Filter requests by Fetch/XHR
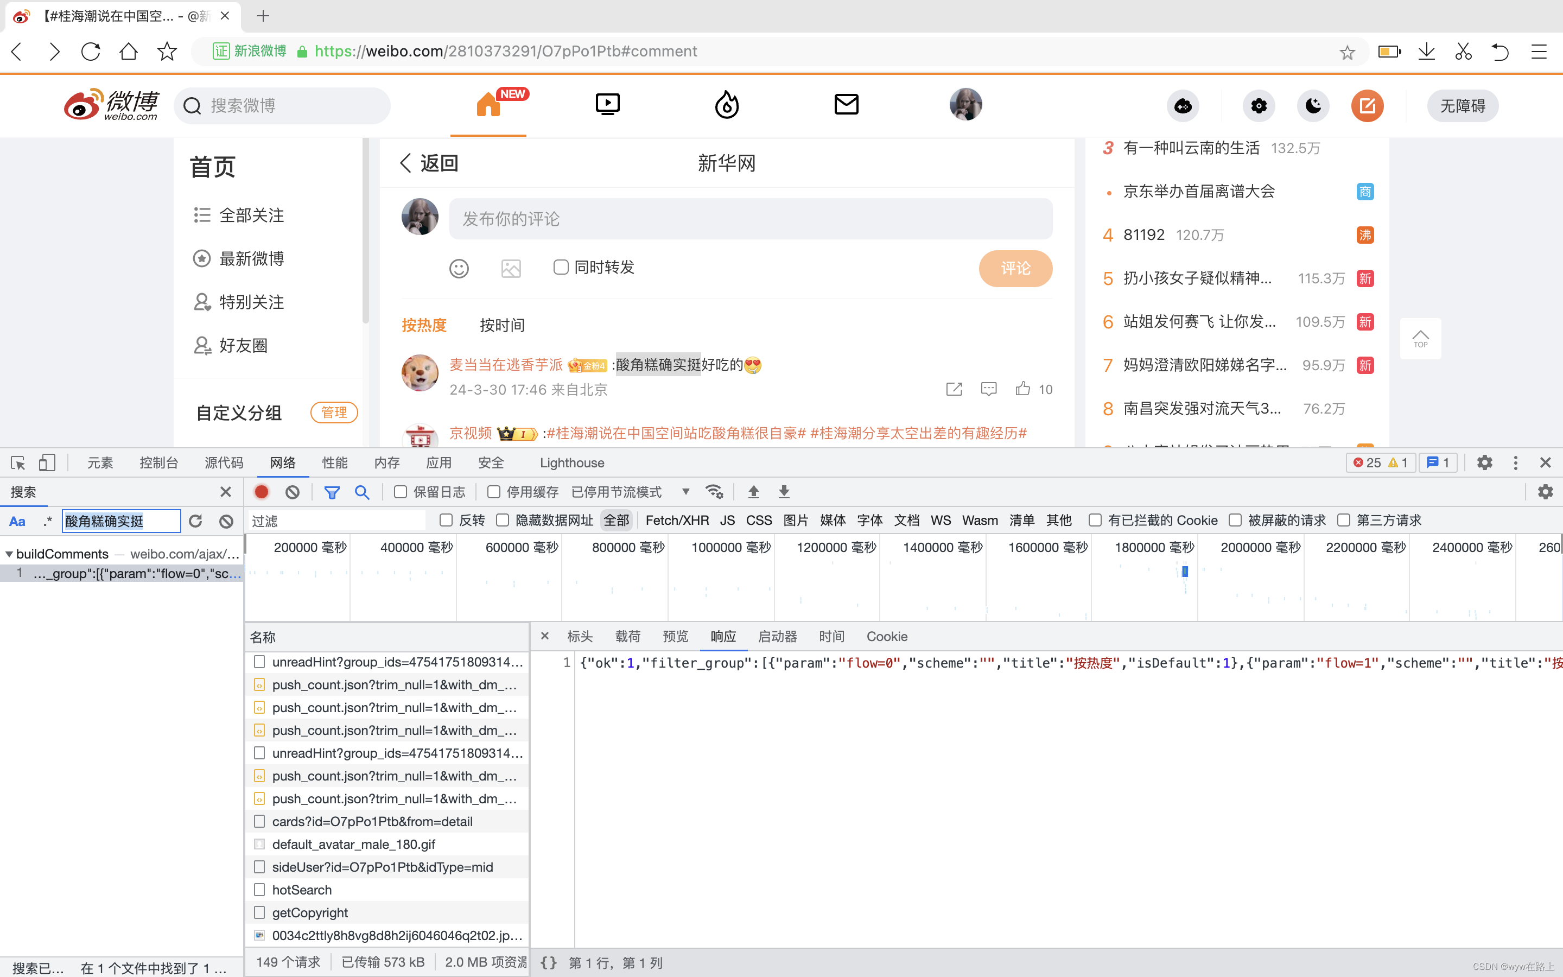1563x977 pixels. click(677, 520)
